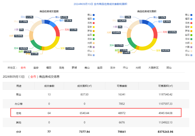Switch to the 宝安 district tab
Screen dimensions: 195x136
click(36, 68)
